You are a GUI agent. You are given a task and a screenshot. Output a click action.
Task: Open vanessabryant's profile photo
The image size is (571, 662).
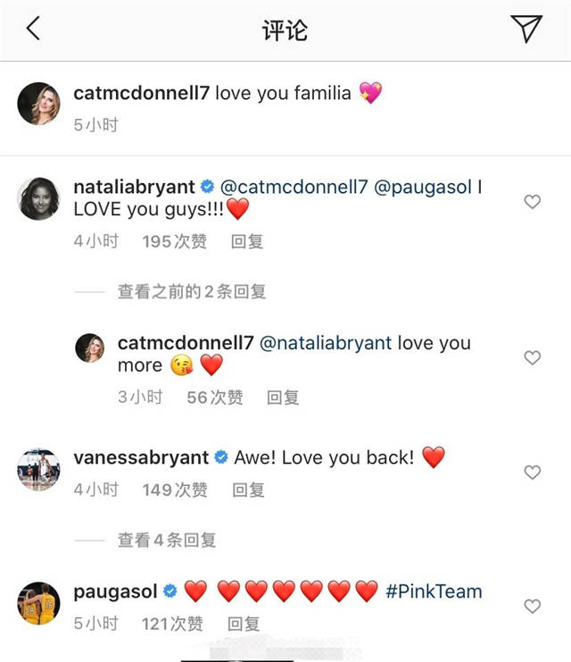pos(38,469)
